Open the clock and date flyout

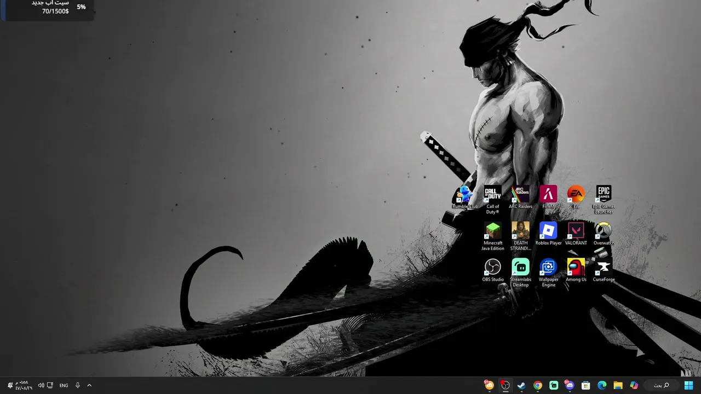tap(24, 385)
